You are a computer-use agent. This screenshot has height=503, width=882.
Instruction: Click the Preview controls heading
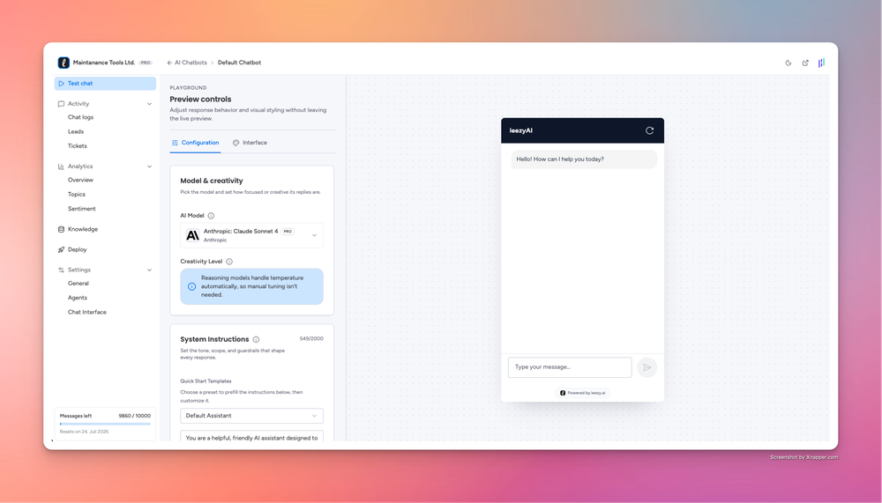click(200, 100)
